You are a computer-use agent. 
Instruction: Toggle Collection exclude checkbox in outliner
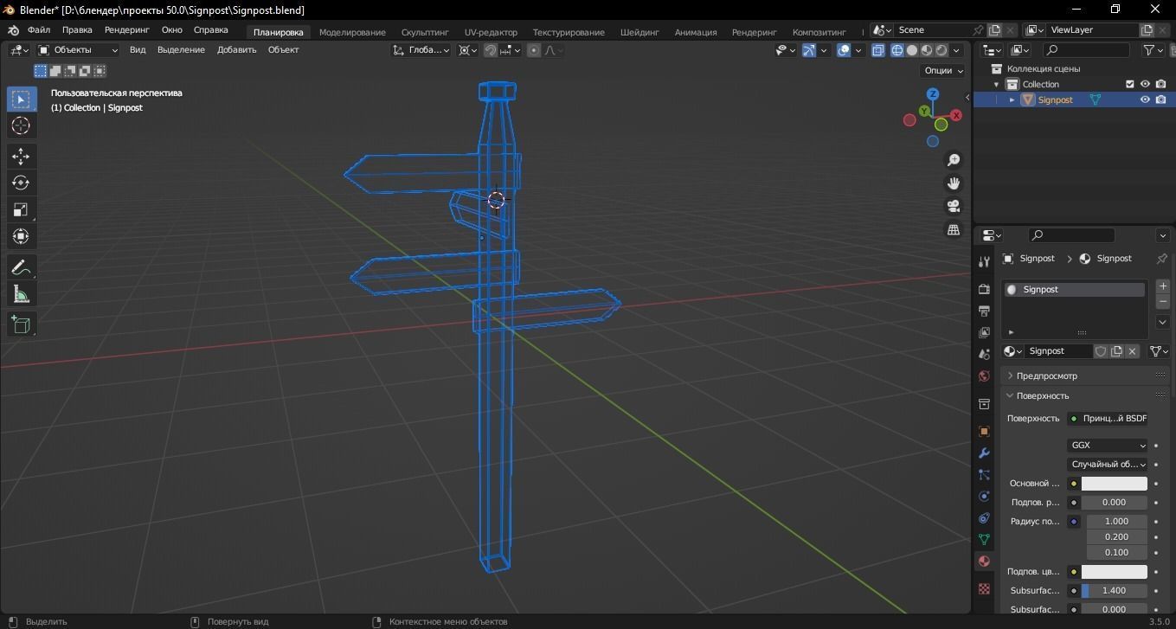click(1129, 84)
